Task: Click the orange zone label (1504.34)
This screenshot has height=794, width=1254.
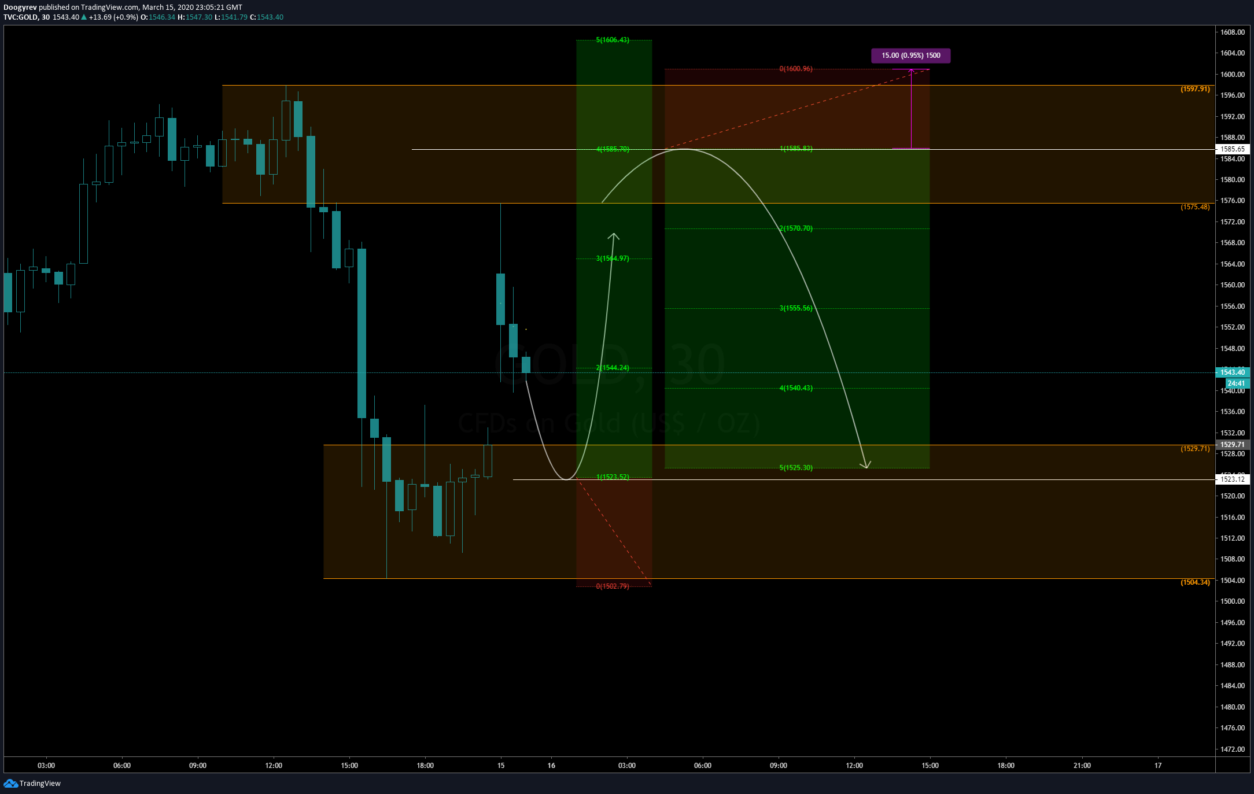Action: (1195, 582)
